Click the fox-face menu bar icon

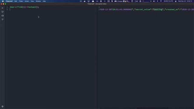89,1
